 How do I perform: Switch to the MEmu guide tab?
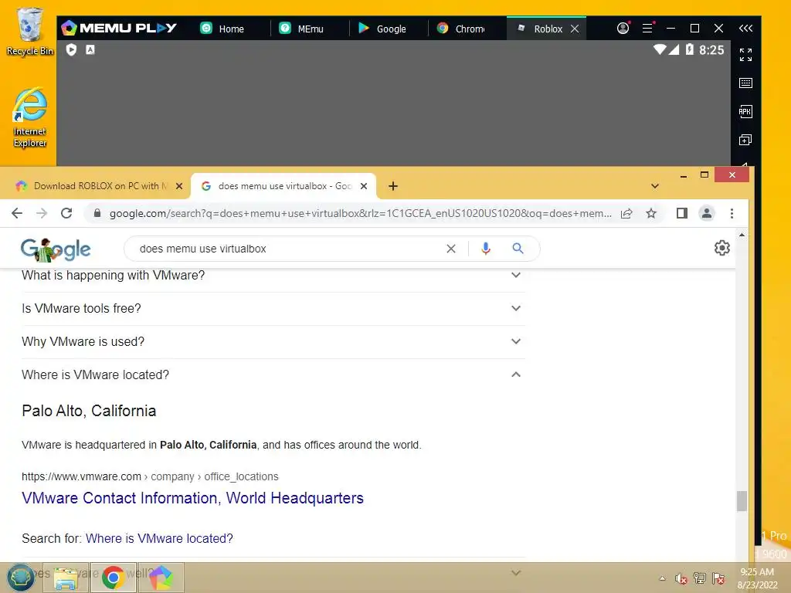302,29
